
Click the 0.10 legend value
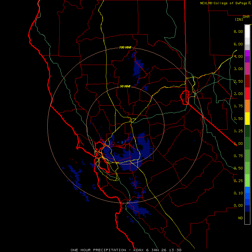pyautogui.click(x=238, y=193)
